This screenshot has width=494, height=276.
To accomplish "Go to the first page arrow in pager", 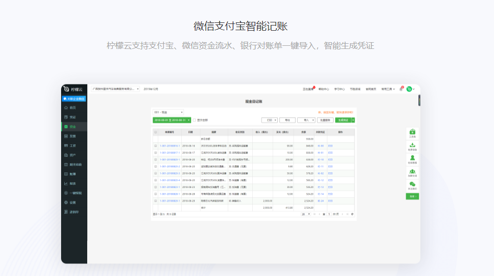I will pyautogui.click(x=314, y=214).
